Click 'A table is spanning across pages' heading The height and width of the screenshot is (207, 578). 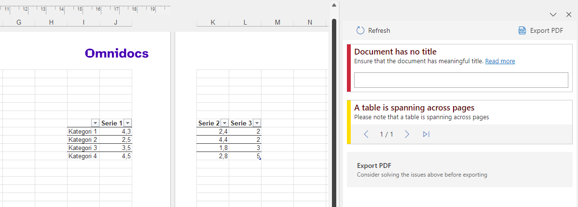(414, 108)
